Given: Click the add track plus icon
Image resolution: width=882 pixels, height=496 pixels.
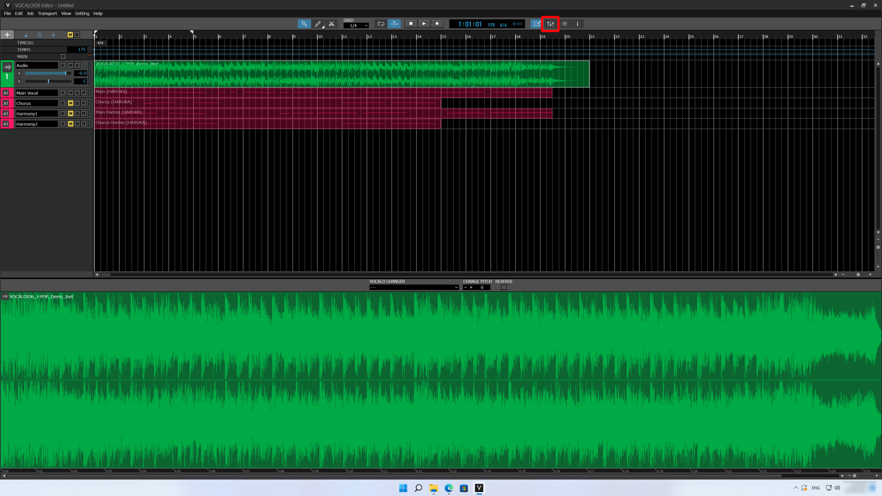Looking at the screenshot, I should 7,34.
